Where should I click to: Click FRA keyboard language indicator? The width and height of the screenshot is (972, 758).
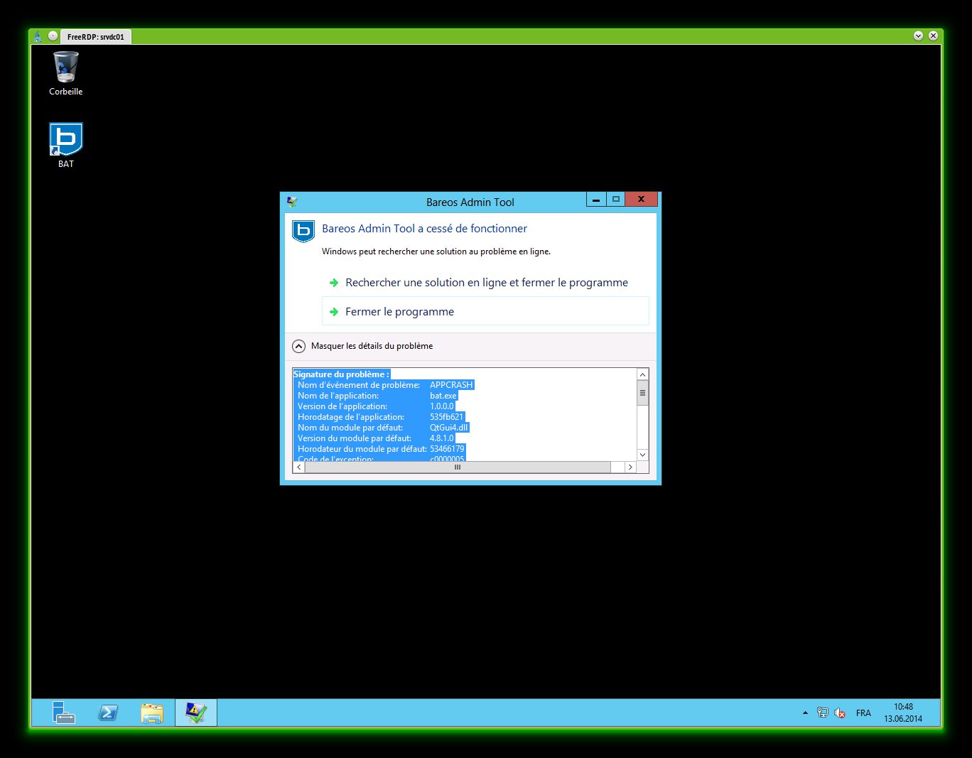tap(863, 713)
